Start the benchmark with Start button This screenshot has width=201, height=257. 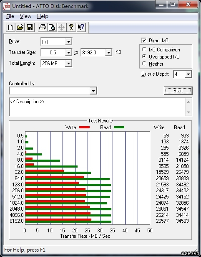[x=178, y=91]
